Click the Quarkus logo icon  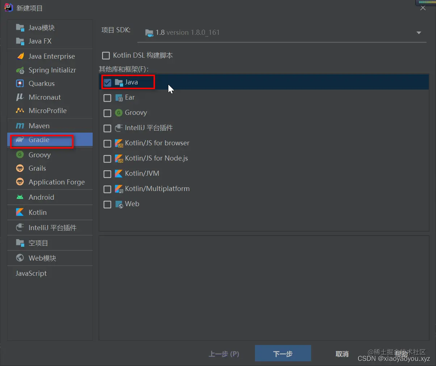[20, 83]
